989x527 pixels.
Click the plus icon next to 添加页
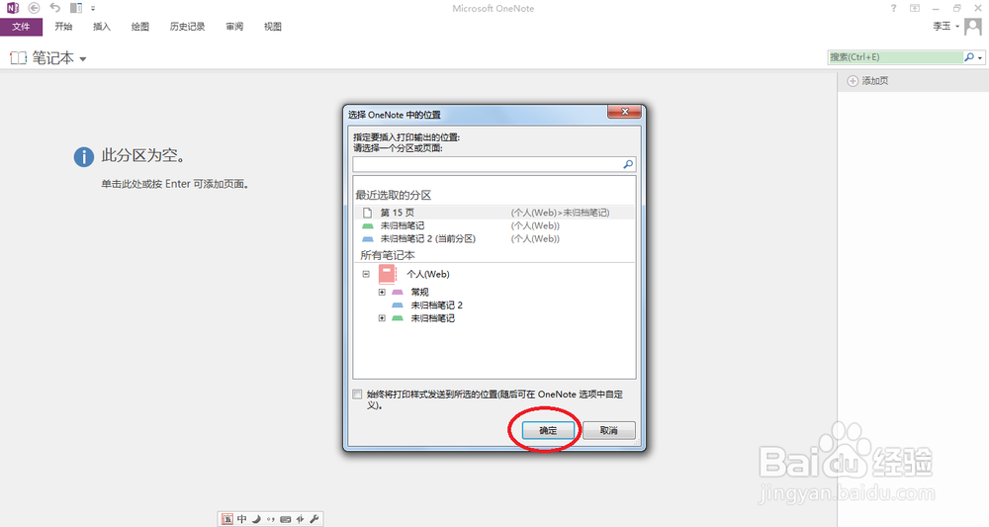[x=853, y=81]
